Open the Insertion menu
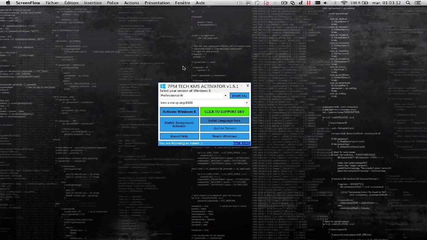The height and width of the screenshot is (240, 427). point(93,3)
